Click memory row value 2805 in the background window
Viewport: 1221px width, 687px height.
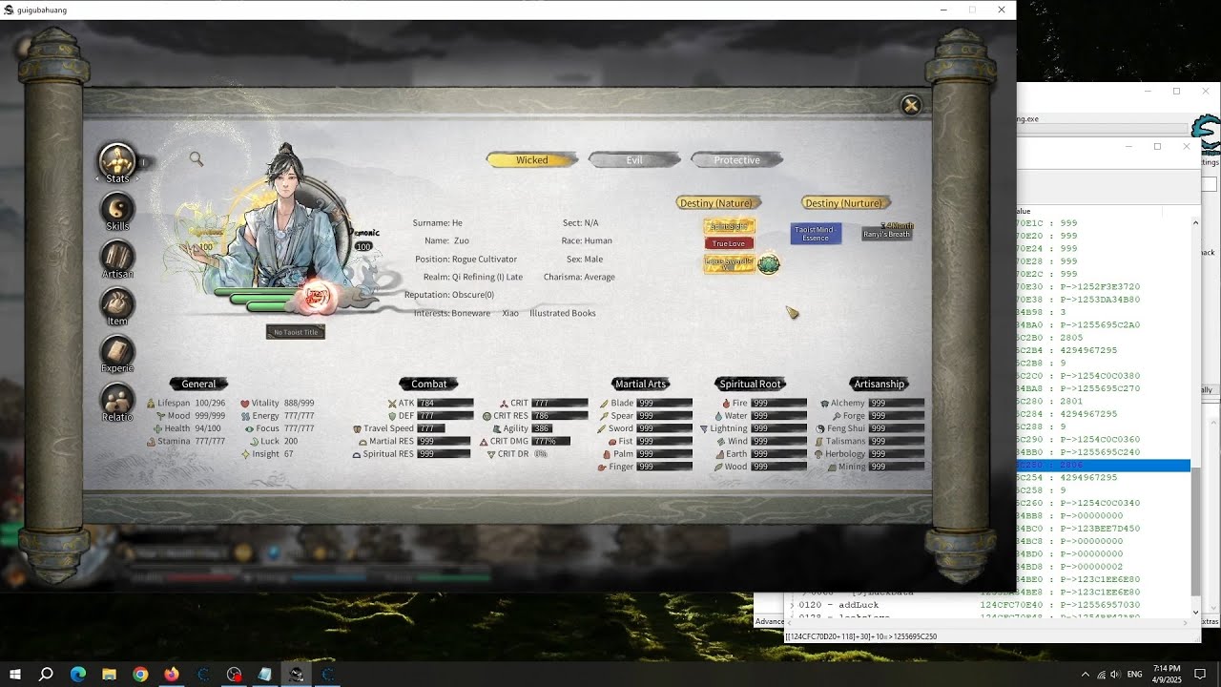(x=1070, y=338)
